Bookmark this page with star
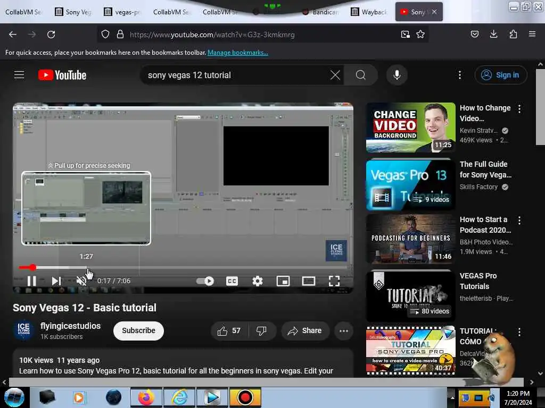The image size is (545, 408). coord(420,35)
